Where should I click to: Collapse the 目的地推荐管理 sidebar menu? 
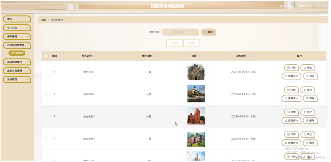click(17, 45)
